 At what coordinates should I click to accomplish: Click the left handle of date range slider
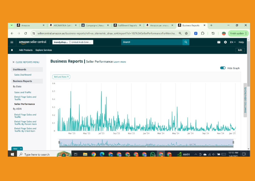pyautogui.click(x=59, y=142)
